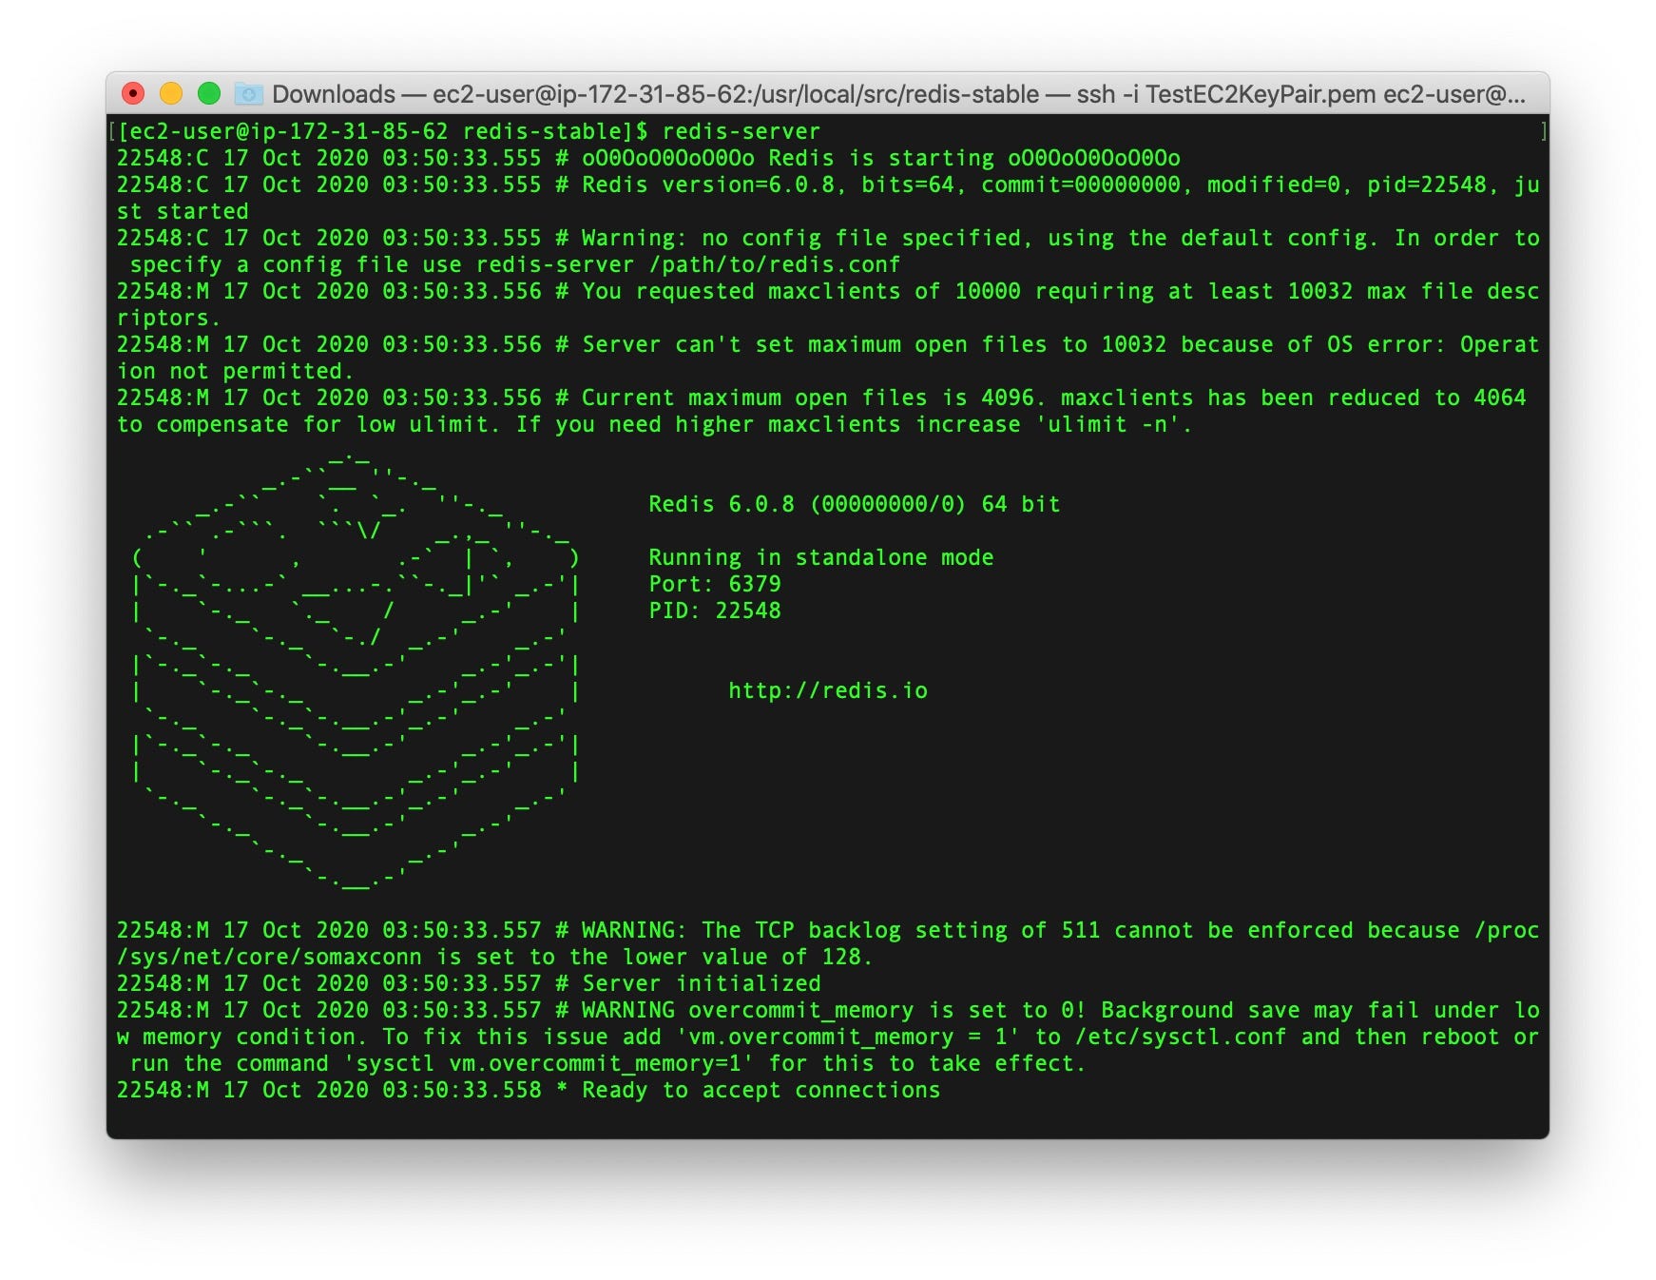Viewport: 1656px width, 1280px height.
Task: Click the 'WARNING overcommit_memory is set to 0' line
Action: pyautogui.click(x=827, y=1010)
